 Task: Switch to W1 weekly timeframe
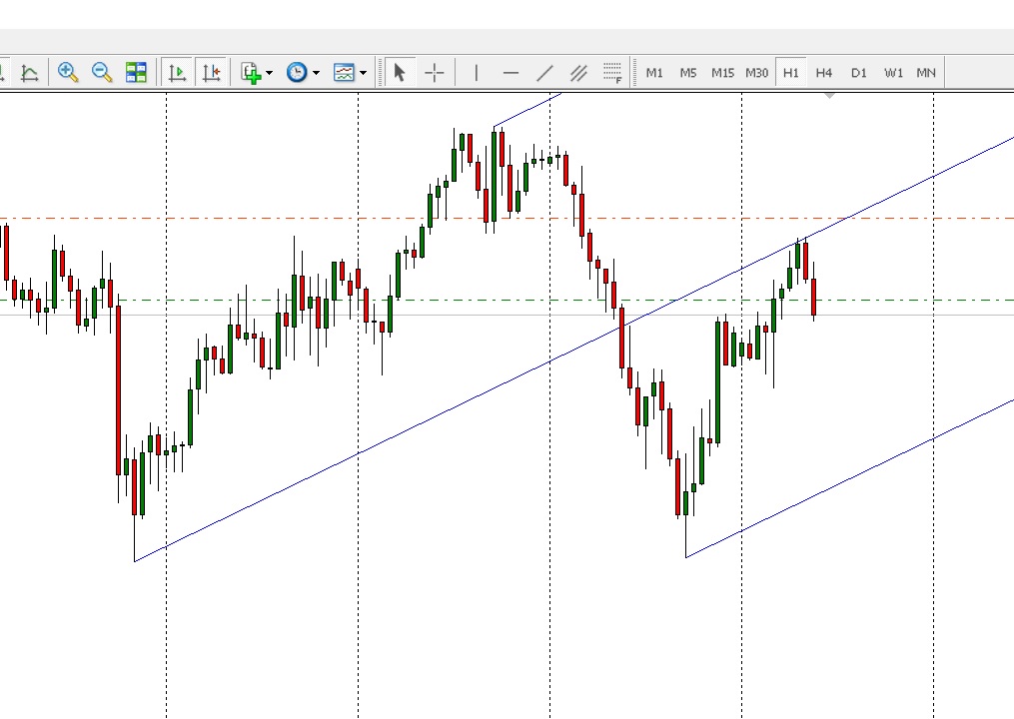893,73
